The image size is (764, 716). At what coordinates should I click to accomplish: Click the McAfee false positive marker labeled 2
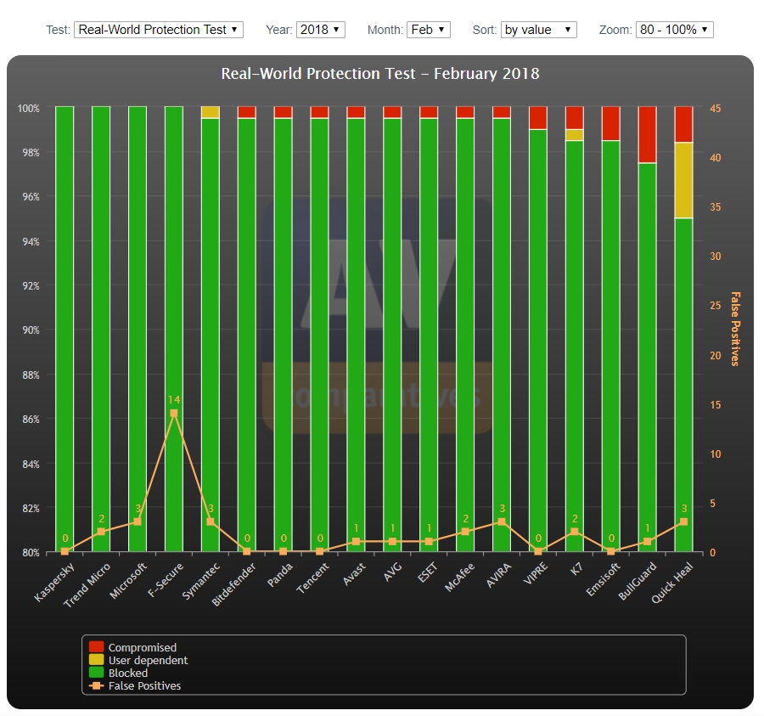pyautogui.click(x=465, y=532)
